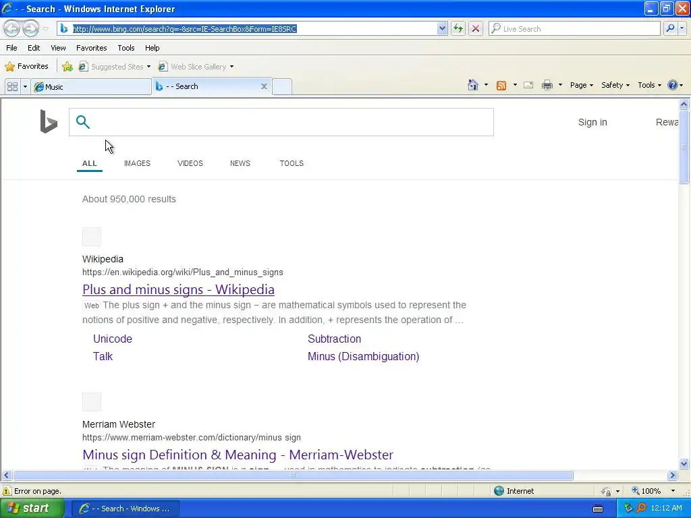Click the Help question mark icon
The height and width of the screenshot is (518, 691).
point(673,85)
